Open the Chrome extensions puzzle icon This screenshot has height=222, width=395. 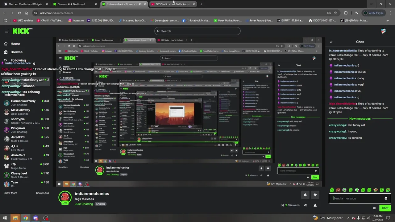(346, 13)
